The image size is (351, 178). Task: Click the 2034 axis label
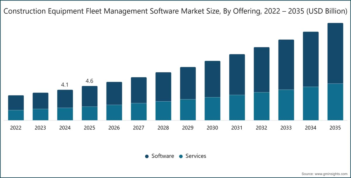[311, 128]
